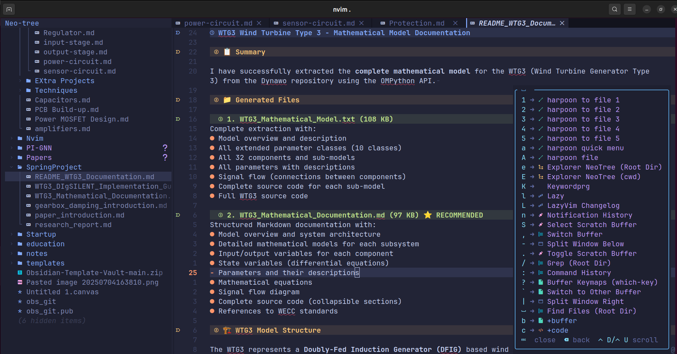Viewport: 677px width, 354px height.
Task: Expand the templates folder
Action: point(12,263)
